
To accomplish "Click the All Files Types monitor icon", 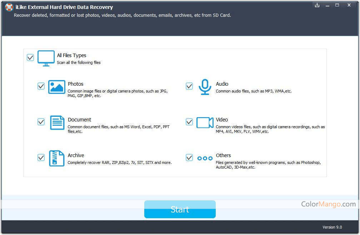I will pyautogui.click(x=46, y=58).
